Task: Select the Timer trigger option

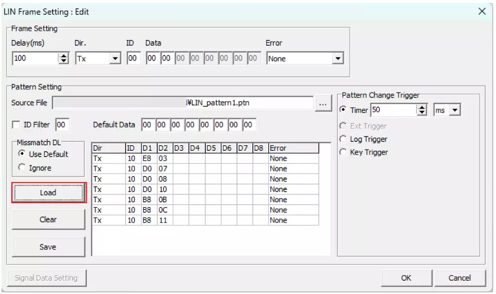Action: point(344,111)
